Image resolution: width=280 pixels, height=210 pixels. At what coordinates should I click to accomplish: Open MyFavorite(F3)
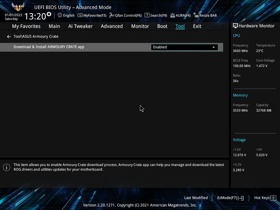pos(95,15)
